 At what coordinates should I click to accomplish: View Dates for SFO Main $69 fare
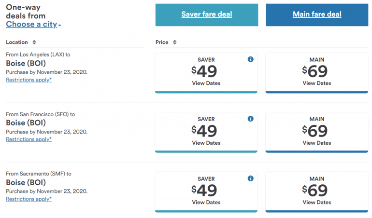(316, 143)
